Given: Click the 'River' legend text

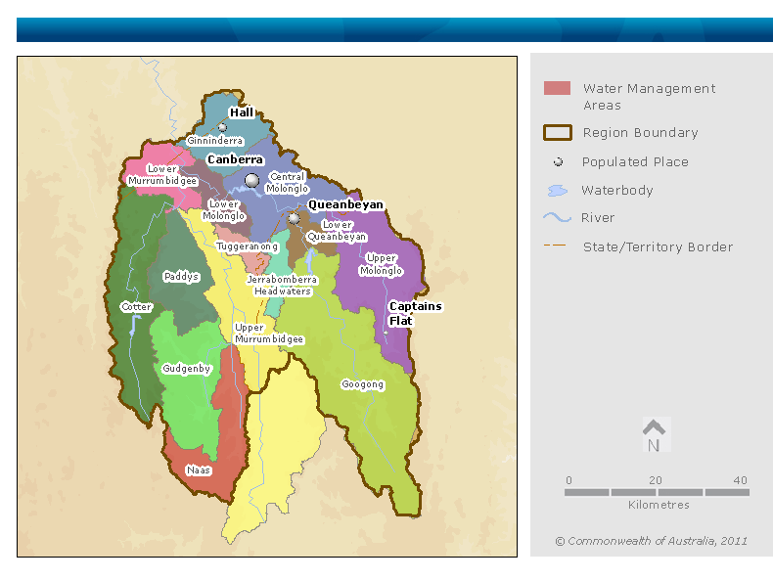Looking at the screenshot, I should (x=598, y=218).
